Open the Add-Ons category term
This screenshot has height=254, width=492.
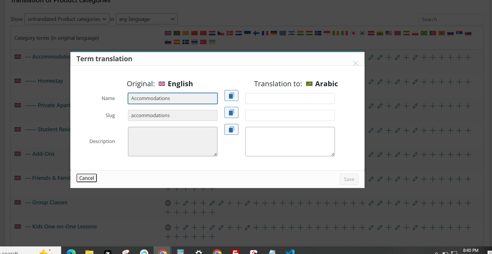tap(43, 154)
